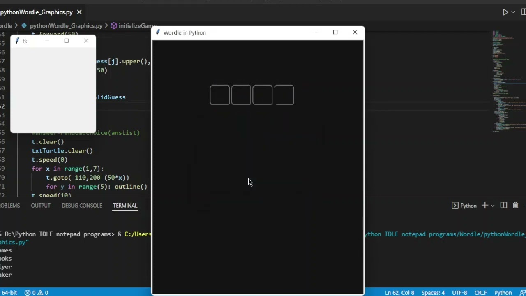Screen dimensions: 526x296
Task: Minimize the Wordle in Python window
Action: [x=316, y=32]
